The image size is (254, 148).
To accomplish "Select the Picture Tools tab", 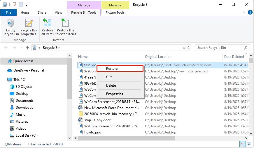I will click(115, 13).
